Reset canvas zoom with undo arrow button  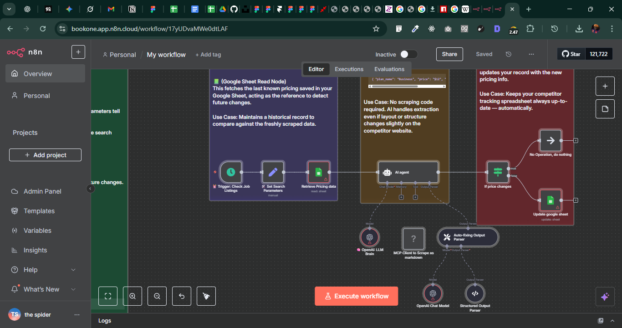click(182, 296)
